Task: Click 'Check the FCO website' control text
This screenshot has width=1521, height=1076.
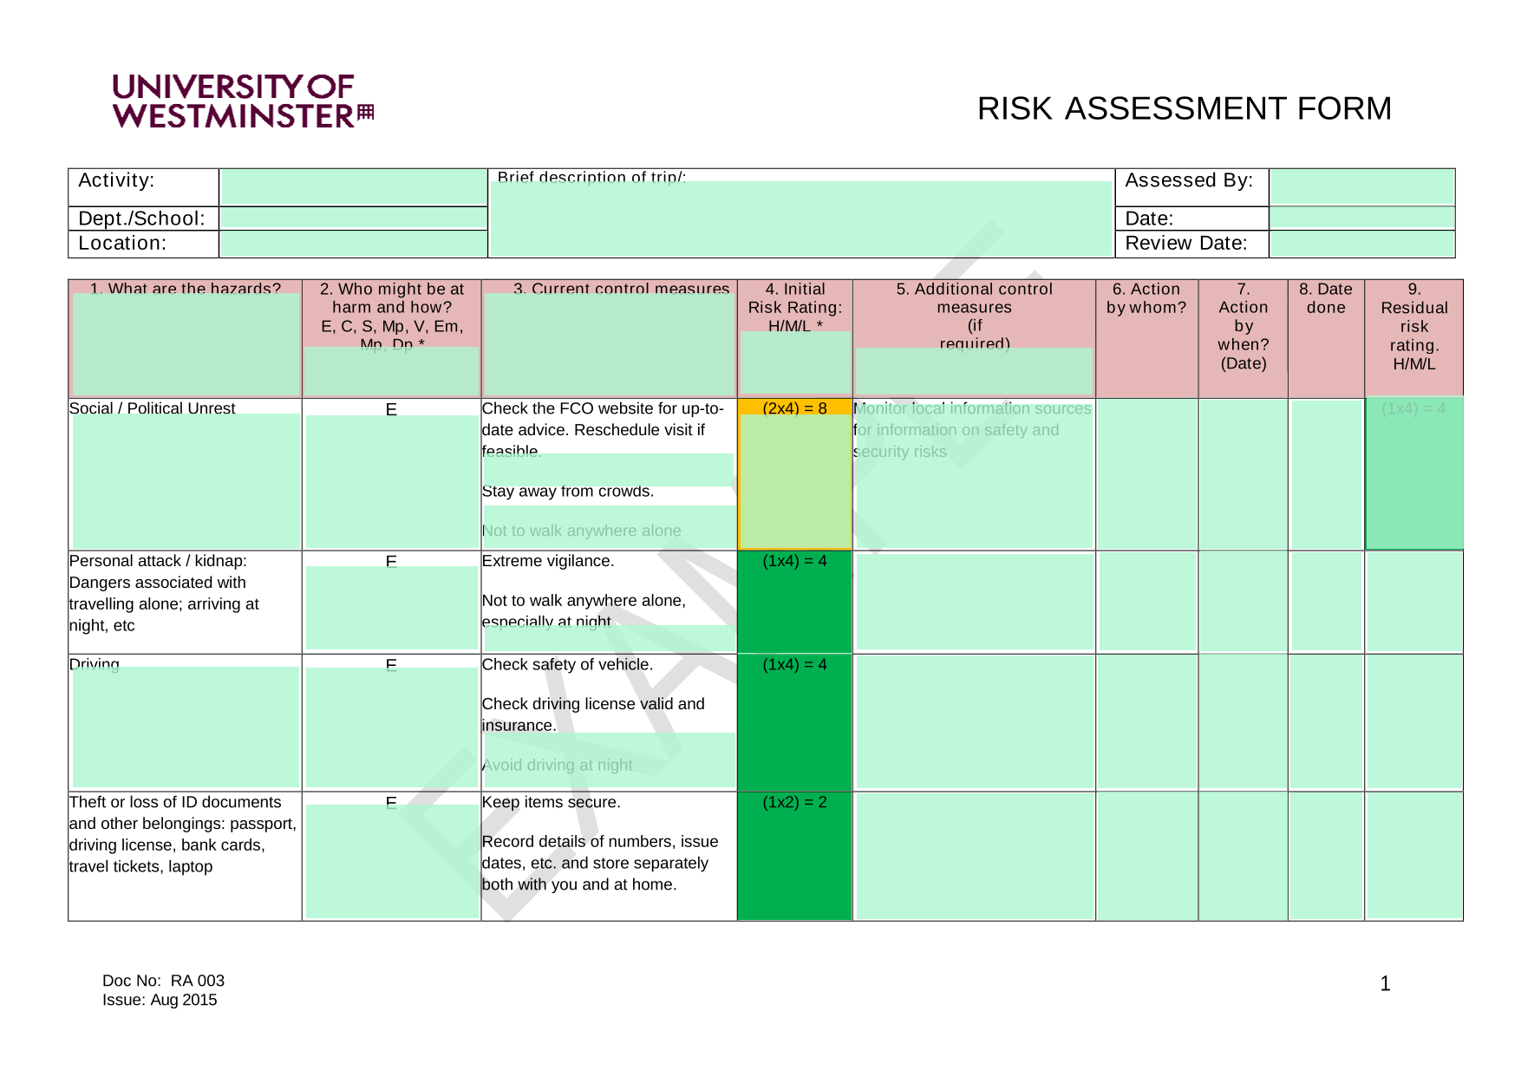Action: click(x=603, y=430)
